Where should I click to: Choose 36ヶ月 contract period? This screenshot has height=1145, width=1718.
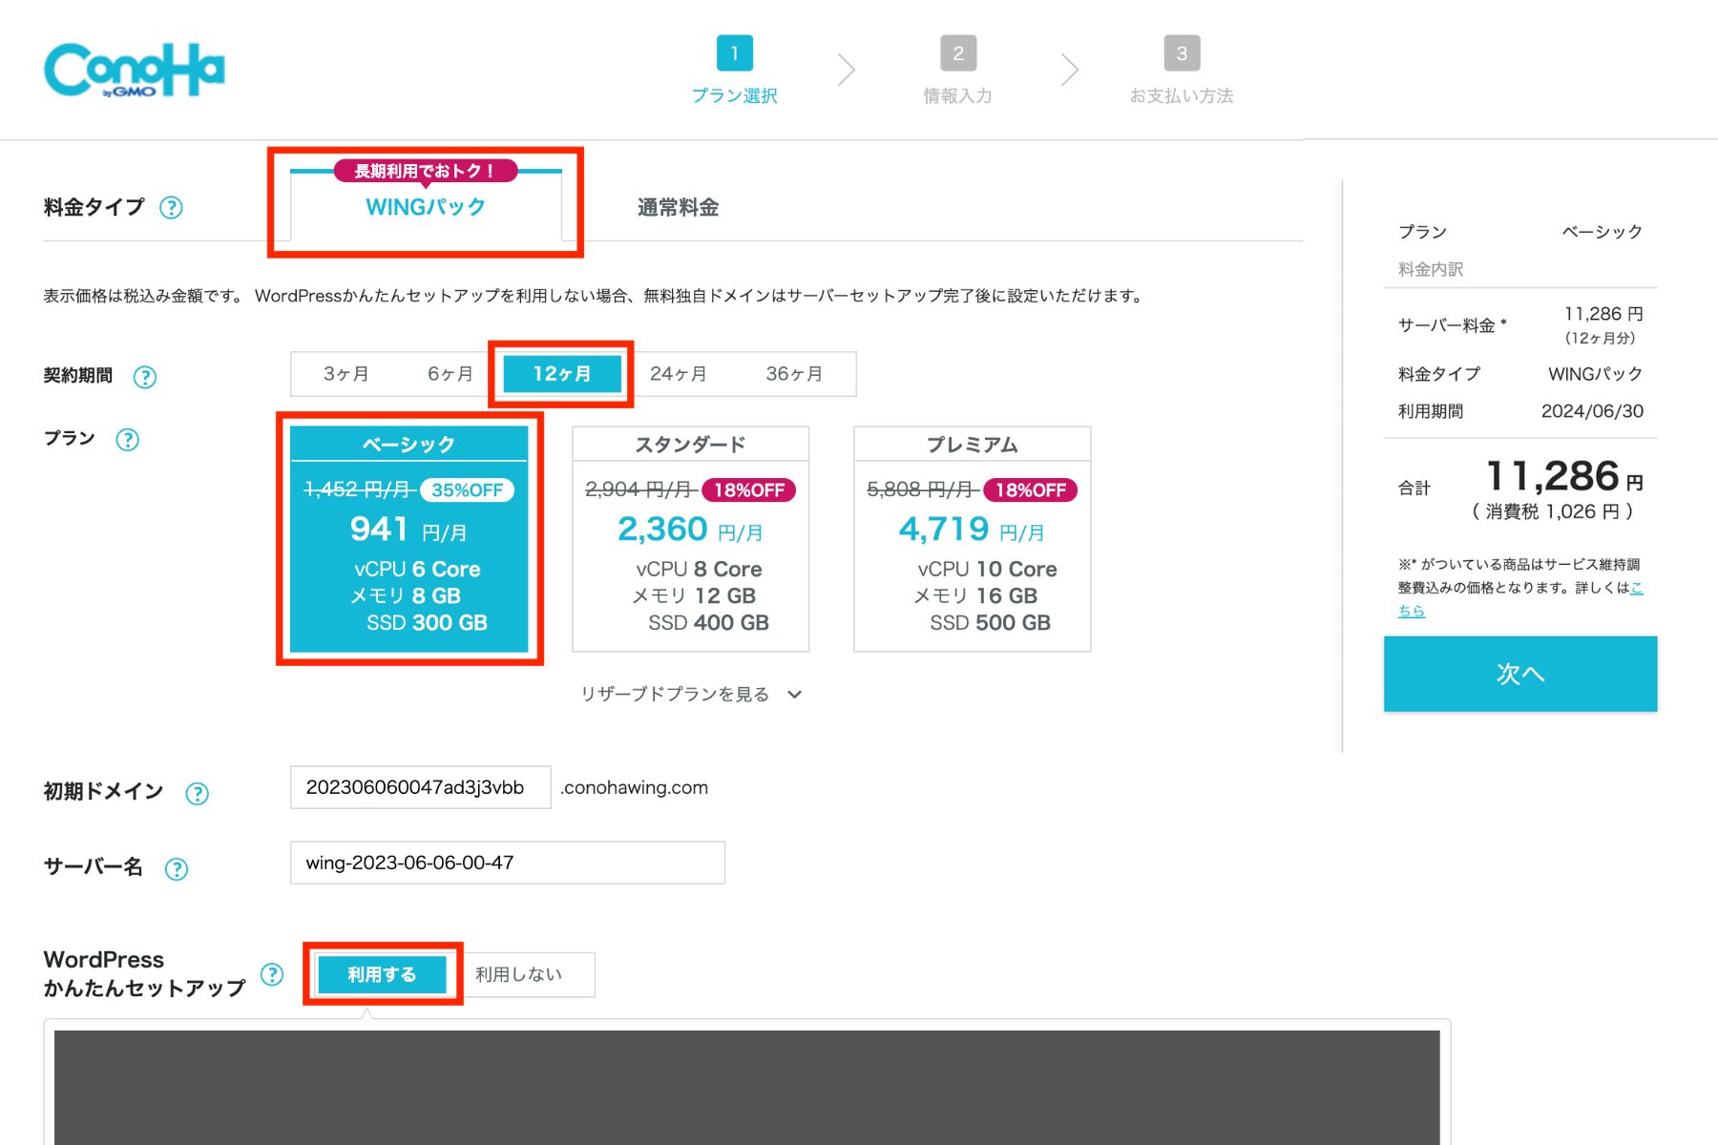point(794,374)
